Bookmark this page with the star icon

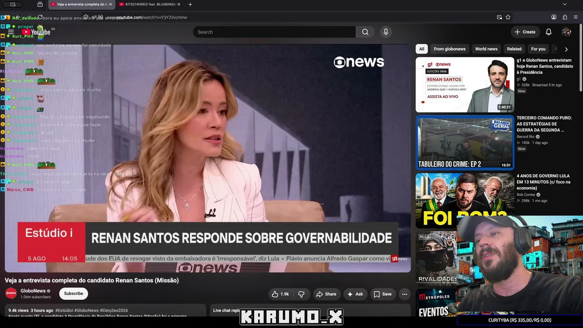click(508, 17)
